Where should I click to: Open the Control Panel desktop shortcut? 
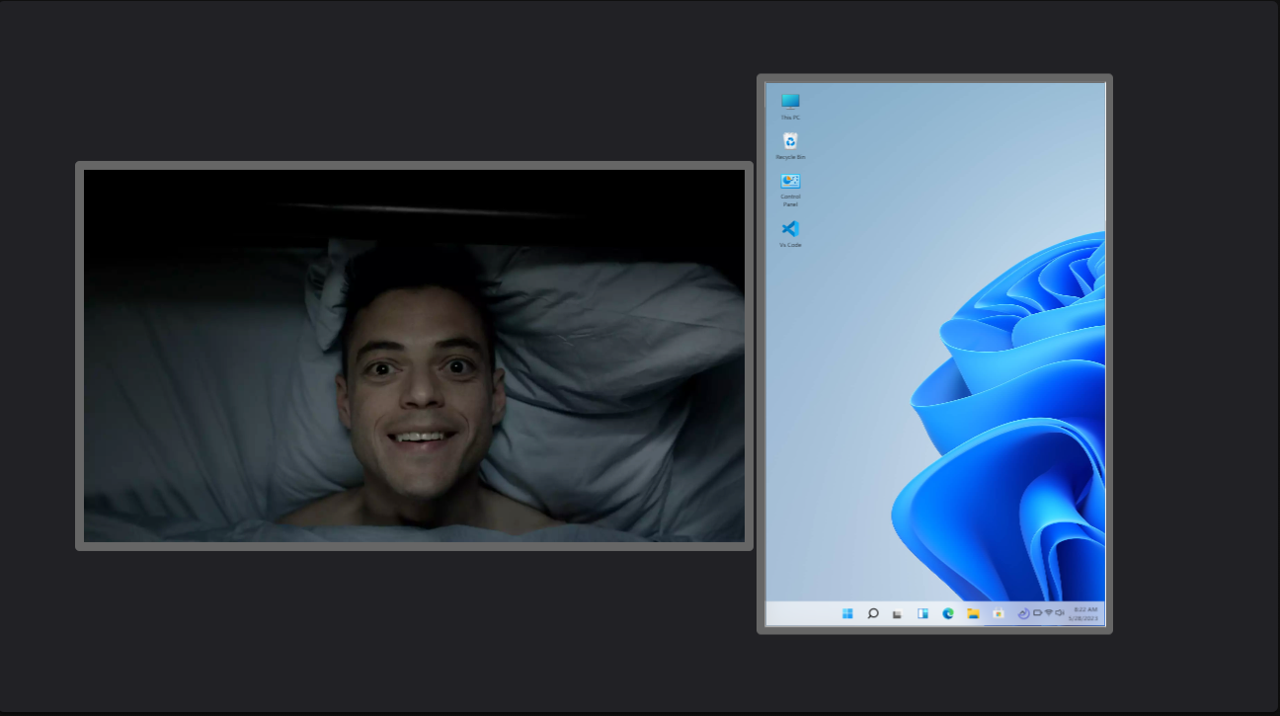tap(790, 190)
